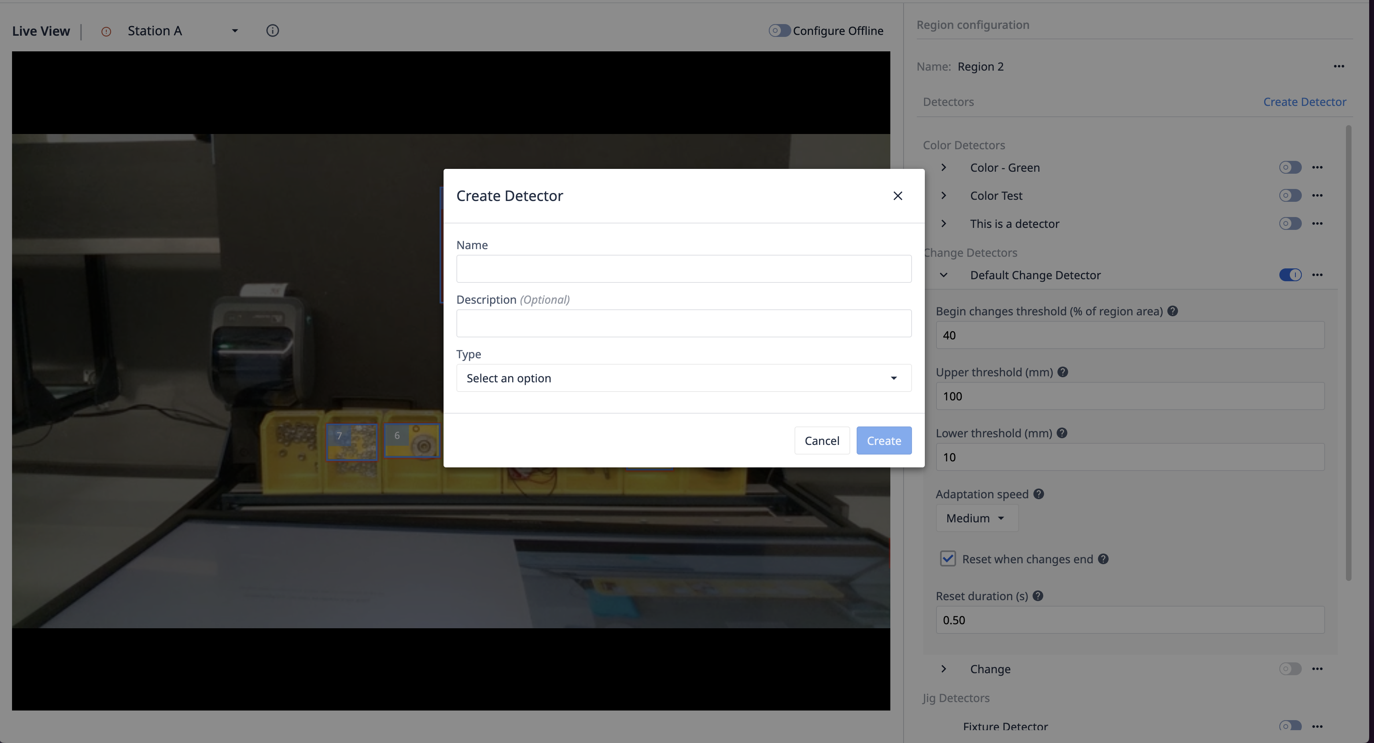Expand the Color Test detector row
Viewport: 1374px width, 743px height.
coord(944,196)
